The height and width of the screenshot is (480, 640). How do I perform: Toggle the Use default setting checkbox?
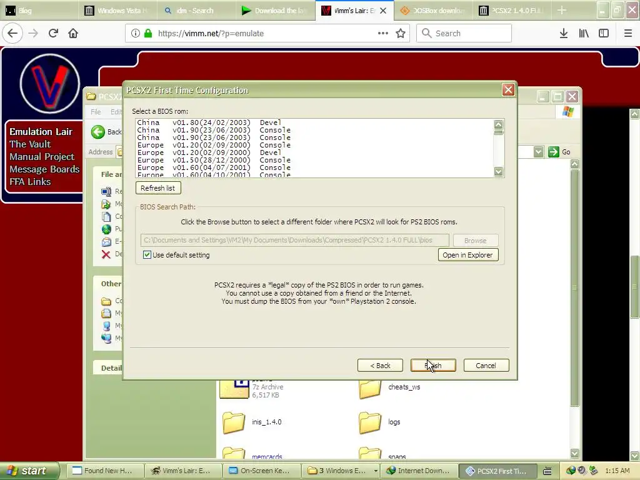click(147, 255)
